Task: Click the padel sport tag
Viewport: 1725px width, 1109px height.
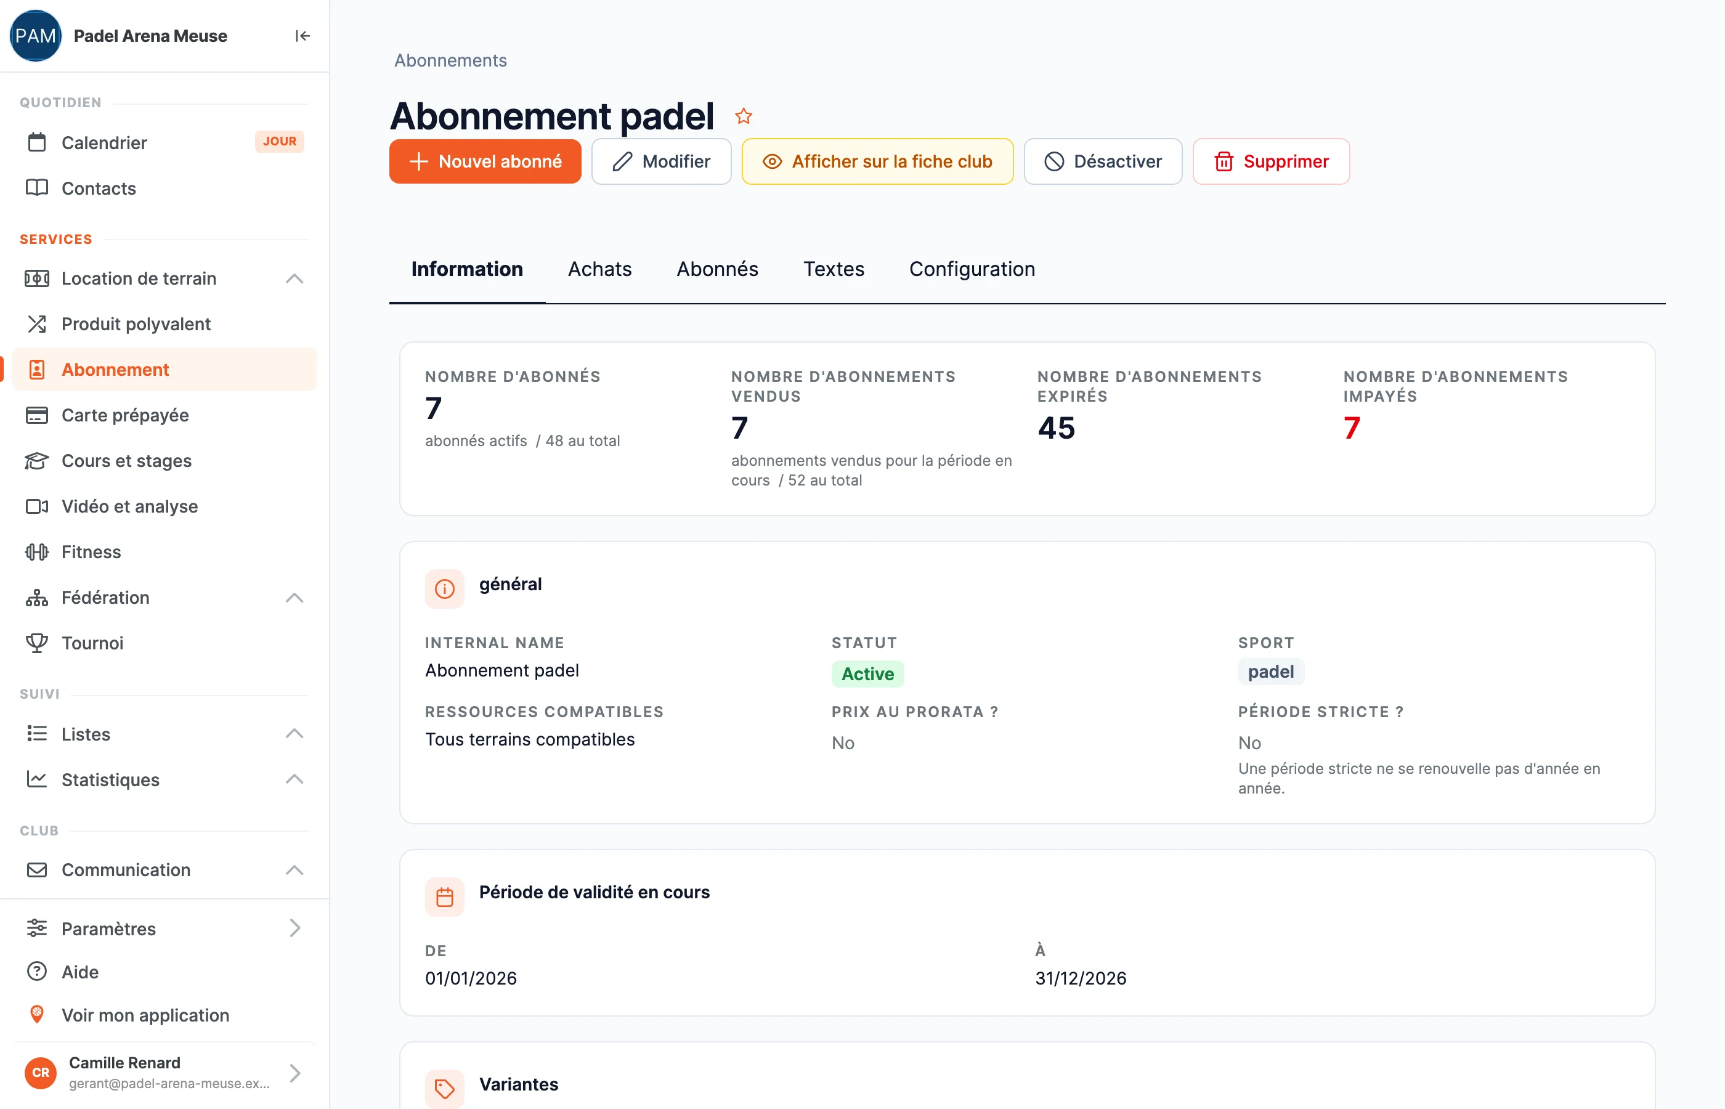Action: point(1271,672)
